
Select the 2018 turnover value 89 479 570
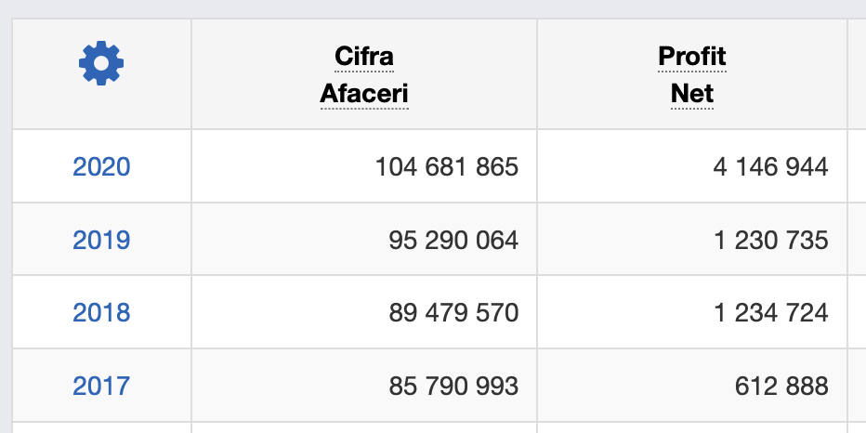click(453, 313)
